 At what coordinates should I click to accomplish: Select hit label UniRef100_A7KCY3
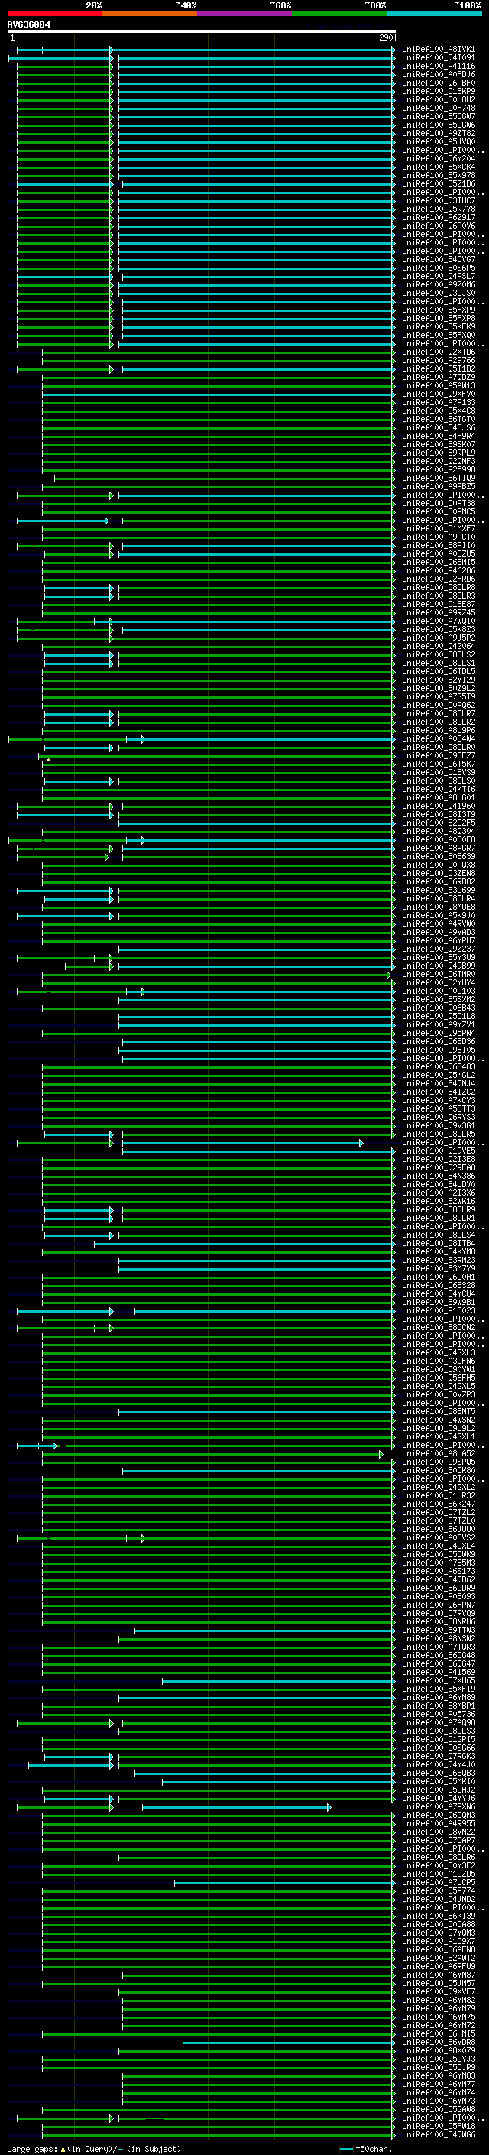tap(439, 1101)
